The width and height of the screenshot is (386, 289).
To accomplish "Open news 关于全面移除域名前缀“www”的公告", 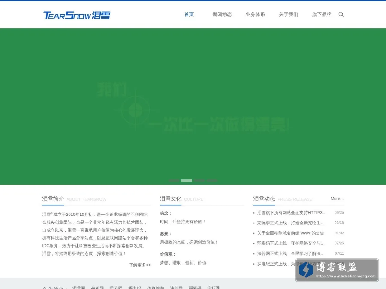I will click(290, 233).
